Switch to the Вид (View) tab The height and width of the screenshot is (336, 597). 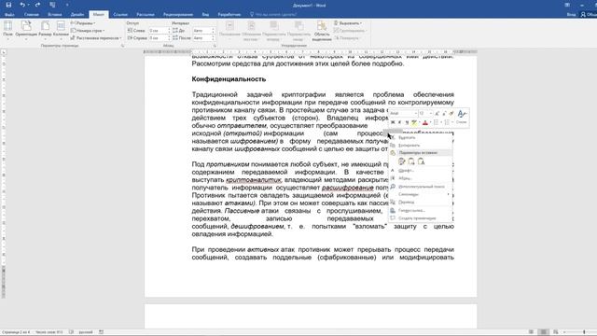pos(205,15)
